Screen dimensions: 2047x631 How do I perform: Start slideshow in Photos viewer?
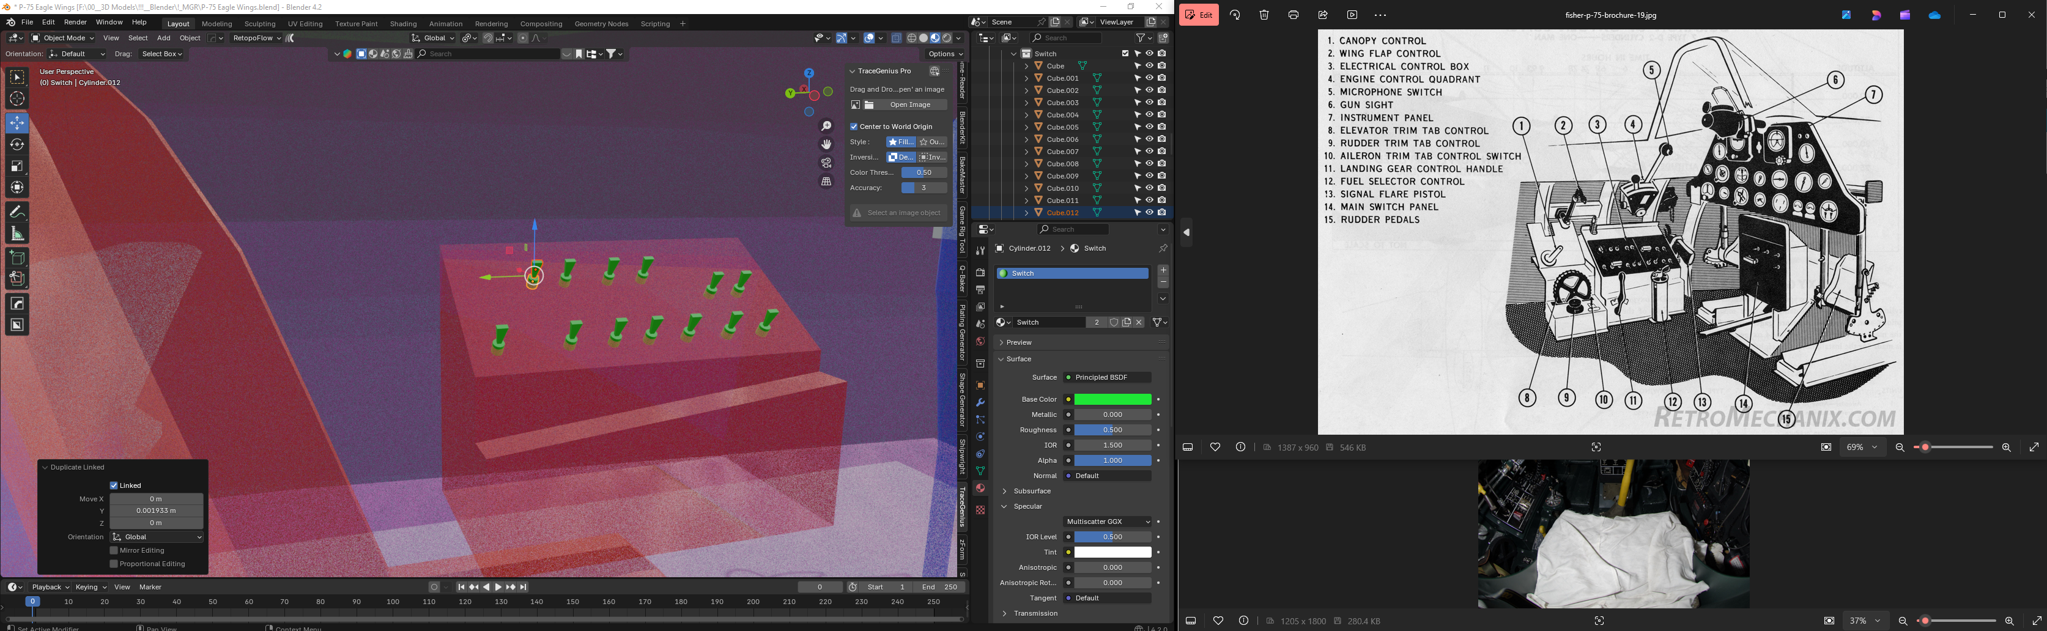click(x=1352, y=15)
